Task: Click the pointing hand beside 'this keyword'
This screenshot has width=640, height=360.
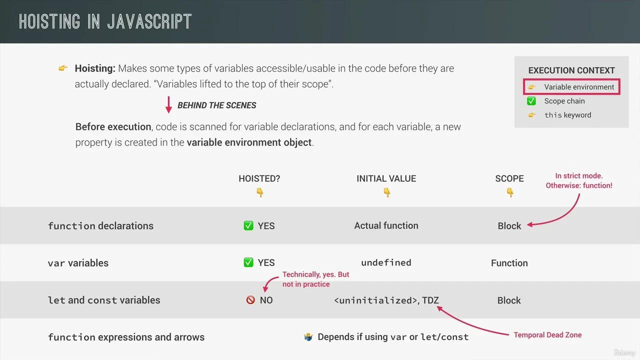Action: [x=531, y=115]
